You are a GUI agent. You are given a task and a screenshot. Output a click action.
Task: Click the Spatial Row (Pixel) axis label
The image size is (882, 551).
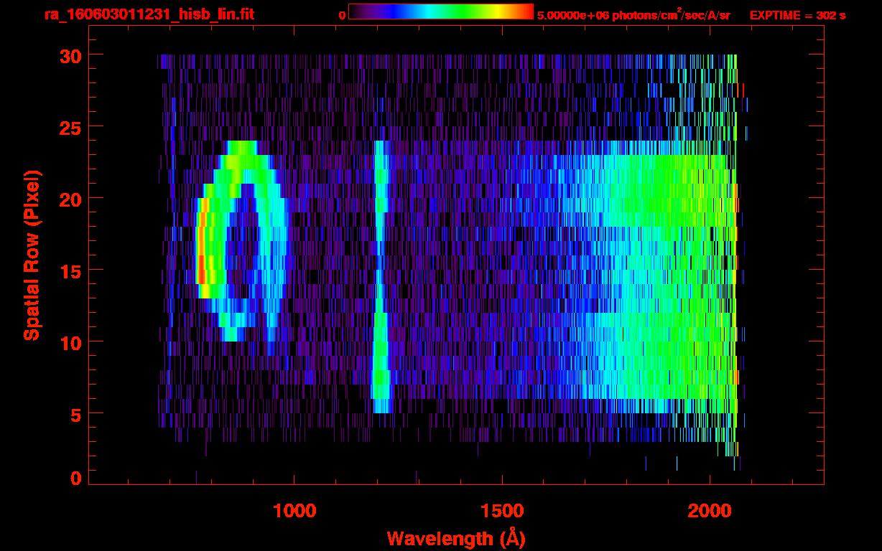click(32, 255)
